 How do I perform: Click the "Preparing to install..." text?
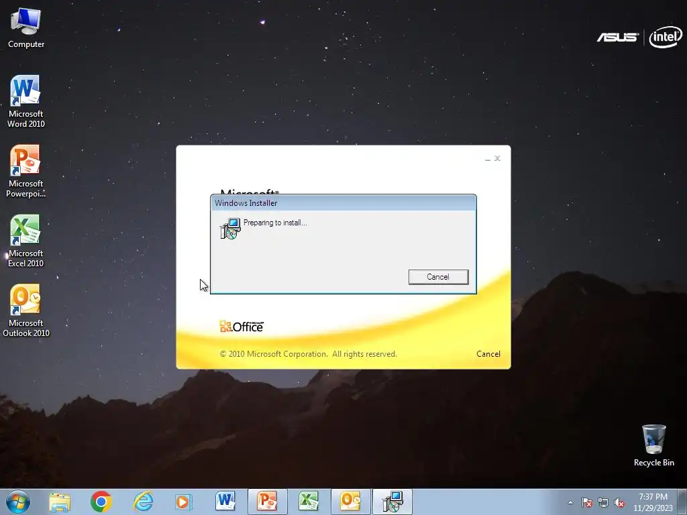[x=275, y=223]
